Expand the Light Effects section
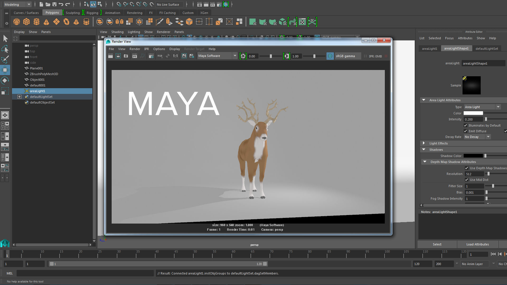 [424, 143]
